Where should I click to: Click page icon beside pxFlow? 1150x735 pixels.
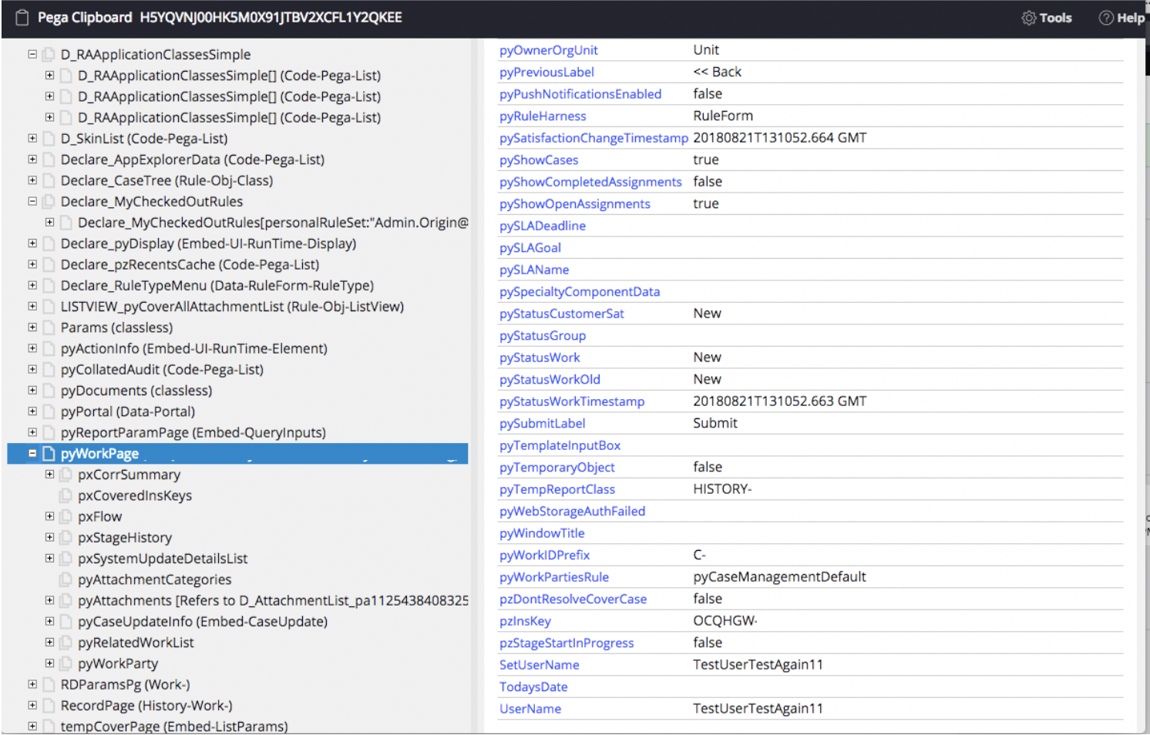point(66,516)
